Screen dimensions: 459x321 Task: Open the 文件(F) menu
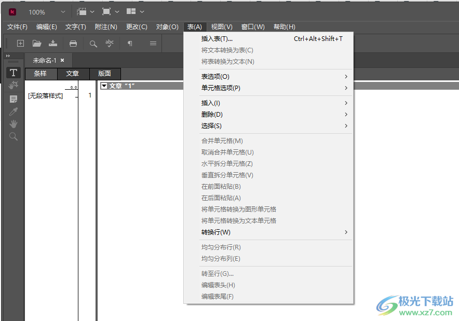pyautogui.click(x=17, y=27)
